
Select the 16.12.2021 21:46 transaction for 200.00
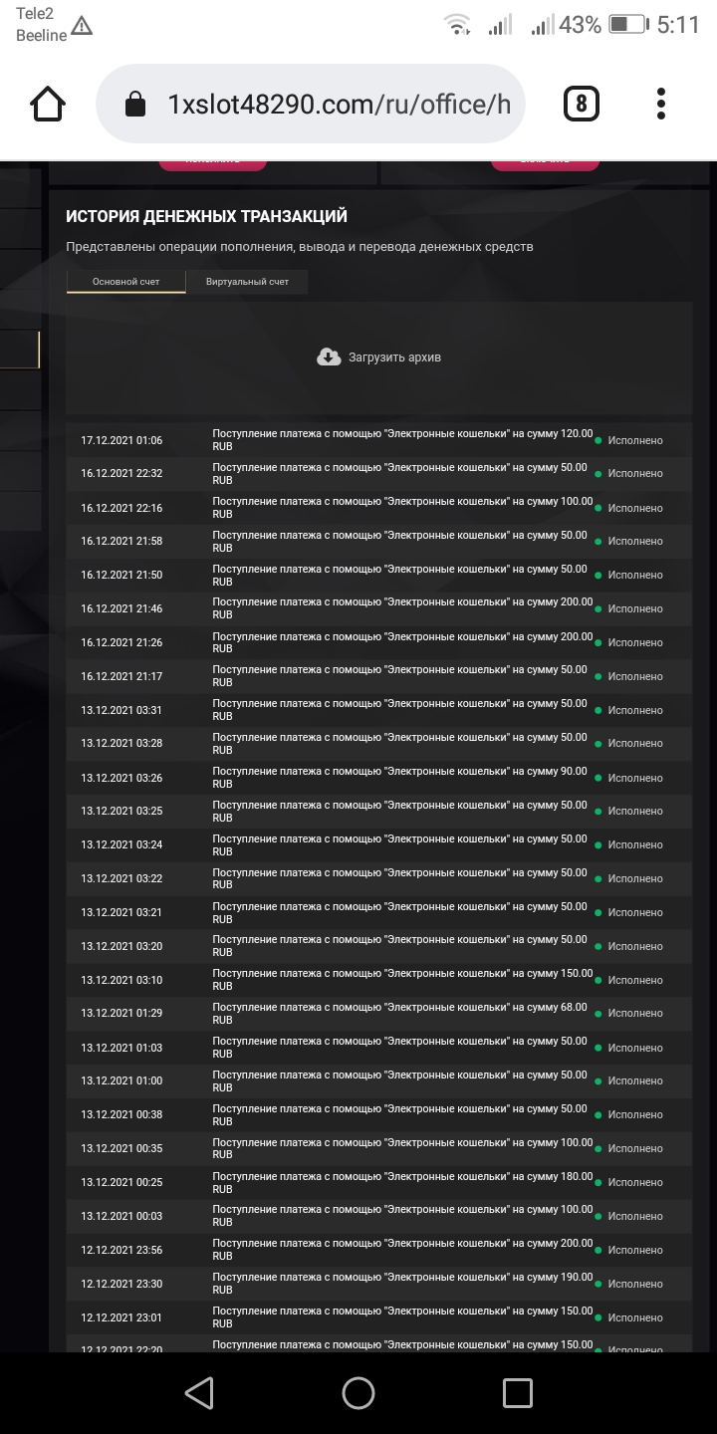(x=378, y=608)
